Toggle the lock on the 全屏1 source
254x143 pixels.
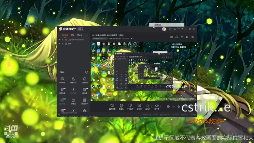(x=63, y=44)
